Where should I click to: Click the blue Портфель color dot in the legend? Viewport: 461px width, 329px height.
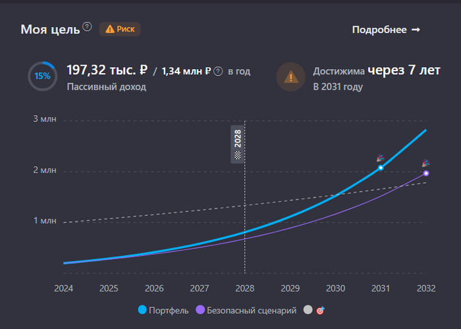click(142, 310)
